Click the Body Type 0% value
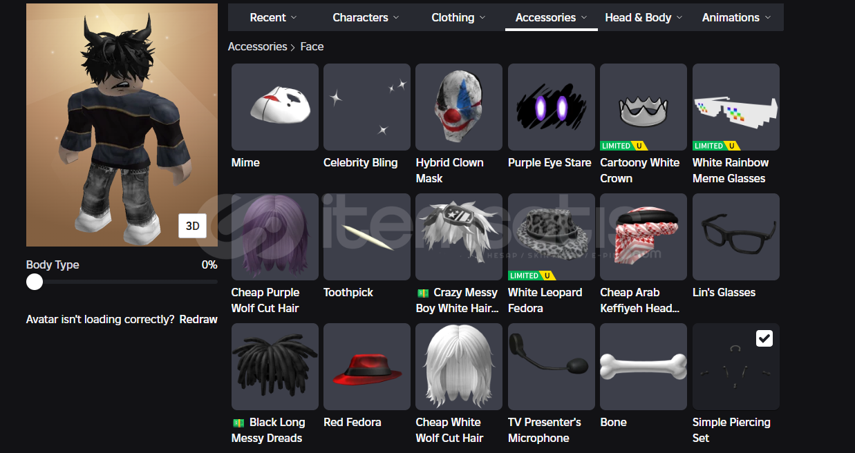855x453 pixels. tap(209, 265)
